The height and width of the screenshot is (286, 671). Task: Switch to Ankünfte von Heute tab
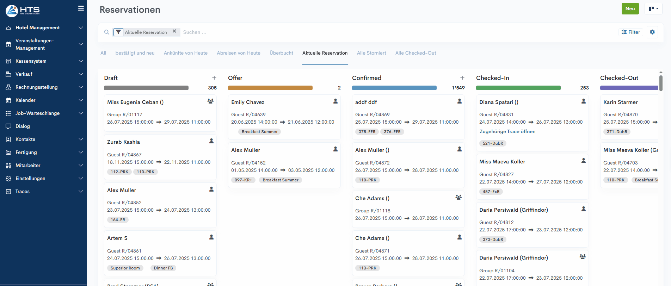tap(185, 53)
